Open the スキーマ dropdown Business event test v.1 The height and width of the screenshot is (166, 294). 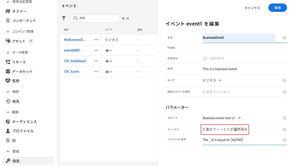(x=221, y=118)
